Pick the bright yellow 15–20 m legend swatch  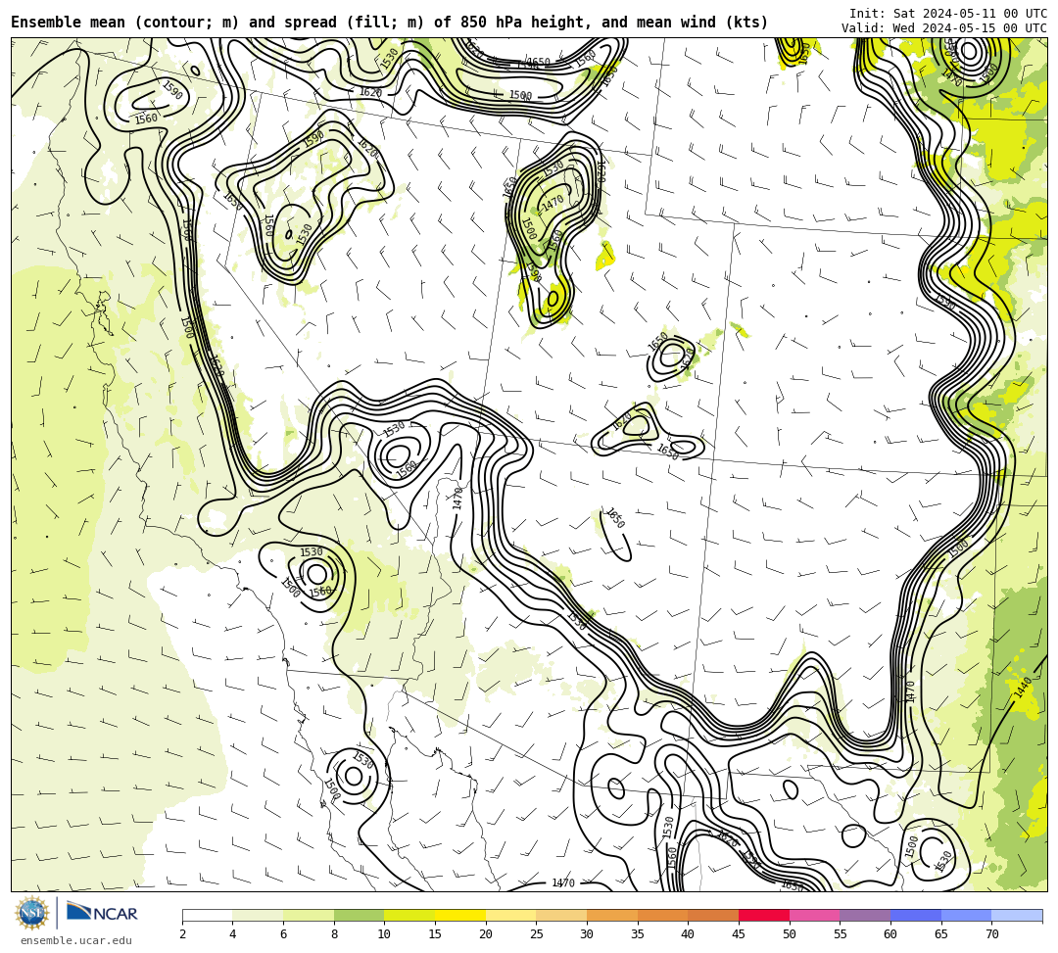coord(460,915)
